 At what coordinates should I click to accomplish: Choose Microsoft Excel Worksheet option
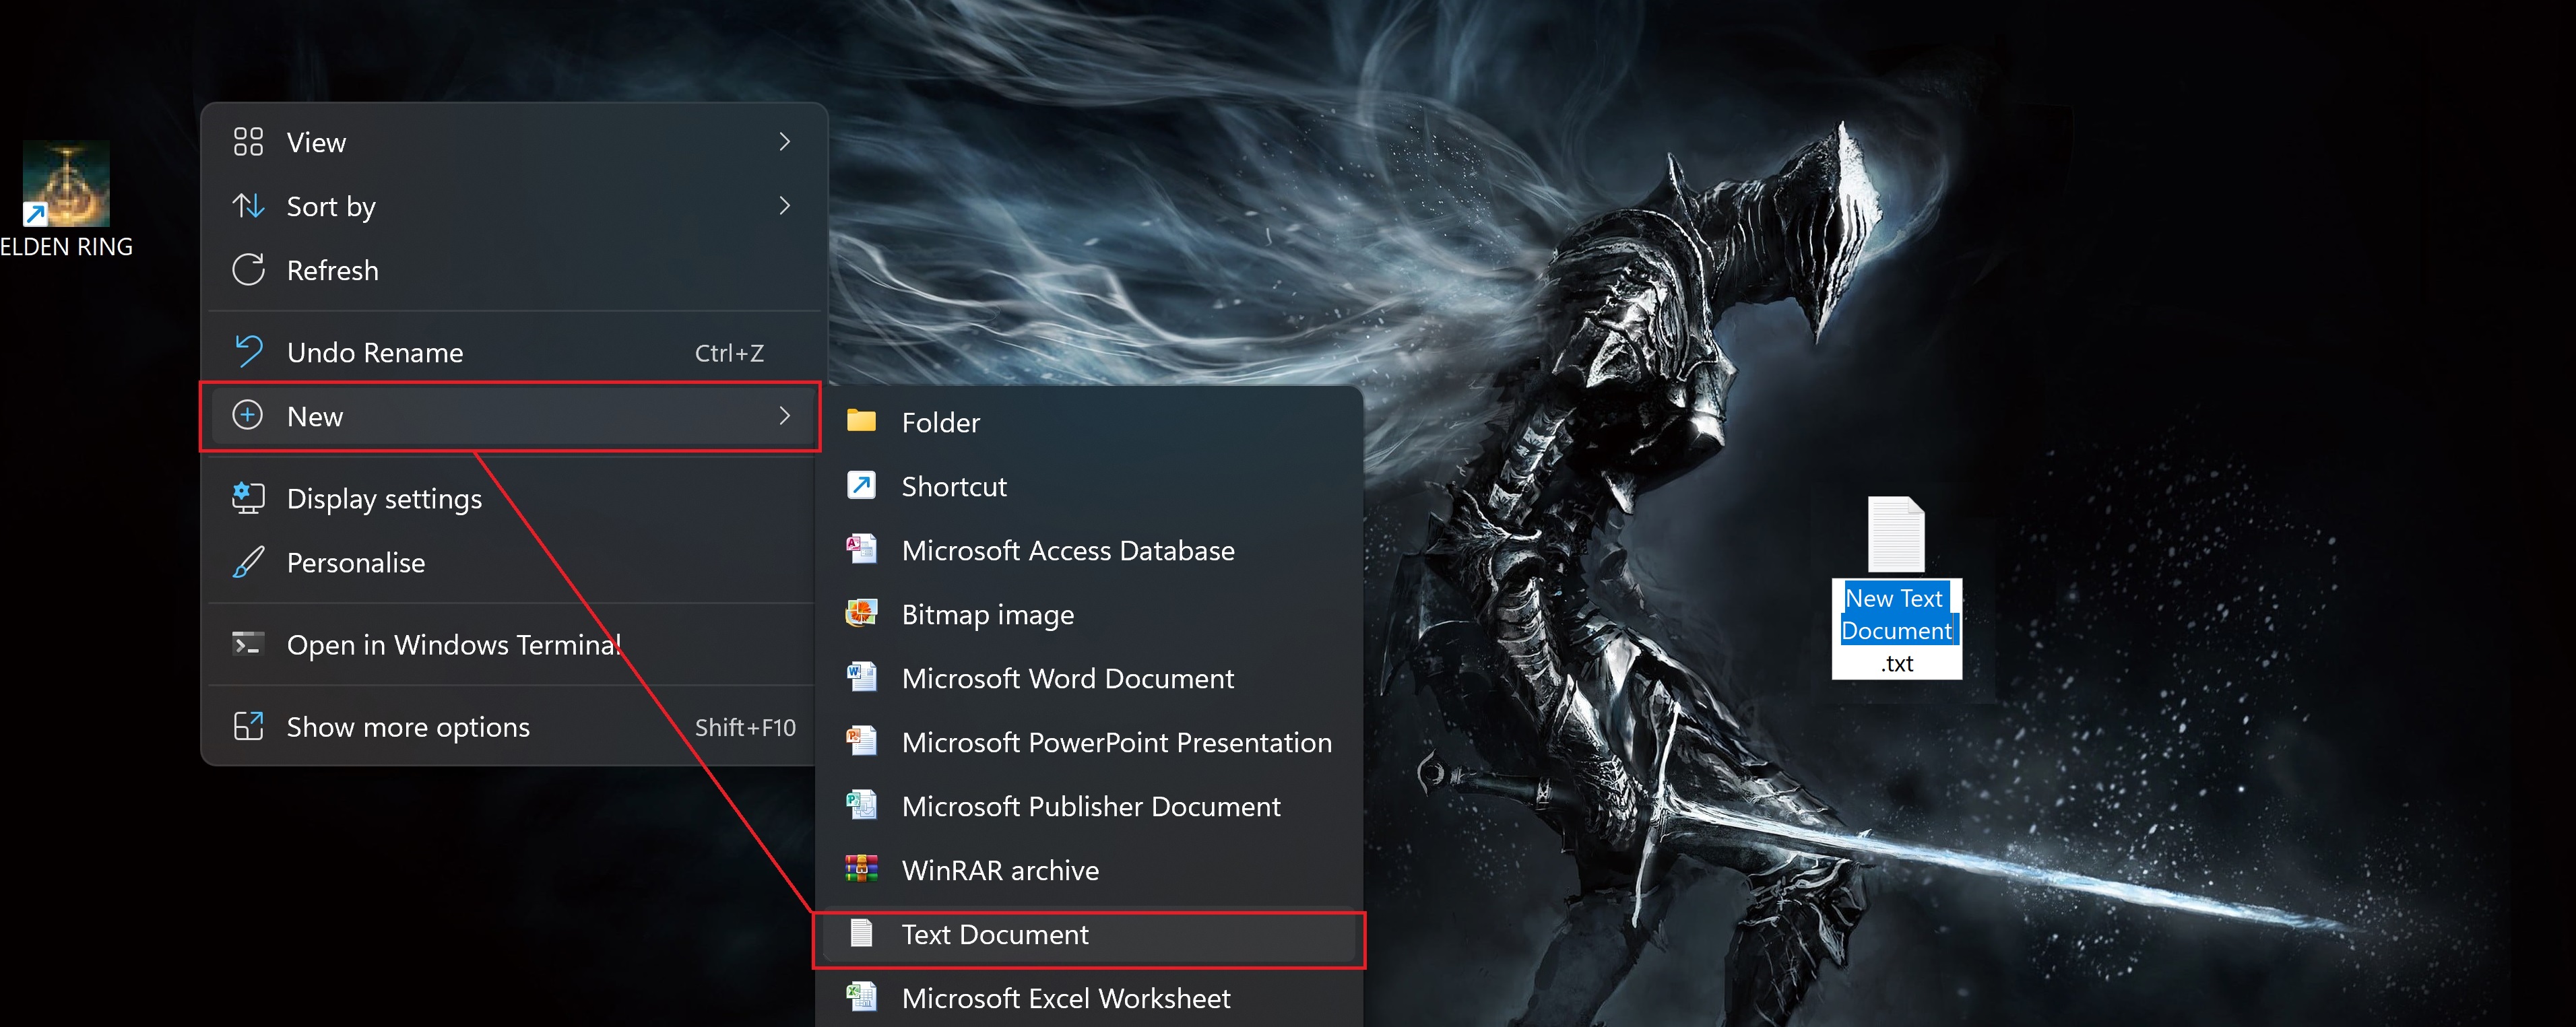(1065, 998)
